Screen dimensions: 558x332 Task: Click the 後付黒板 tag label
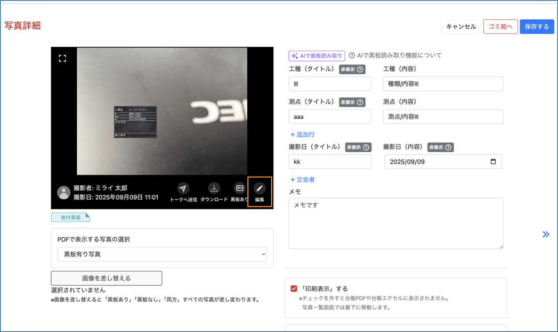point(70,217)
